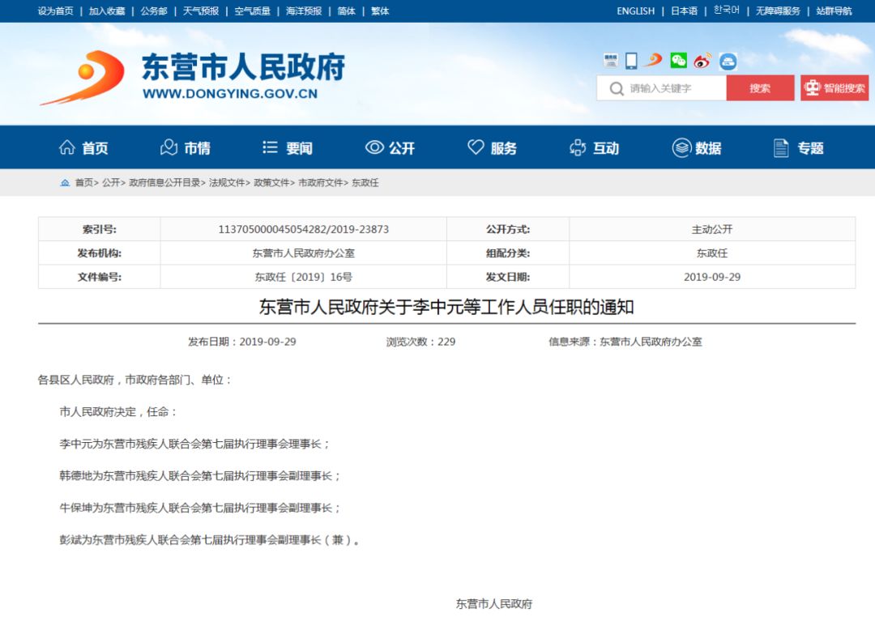
Task: Open the WeChat icon in the header
Action: click(679, 60)
